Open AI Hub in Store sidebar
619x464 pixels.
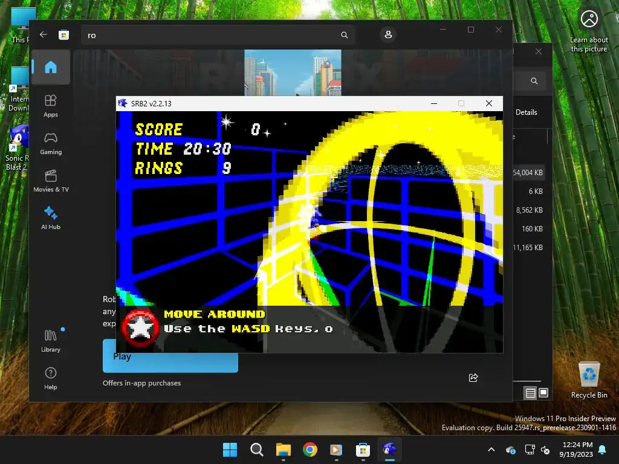[x=51, y=218]
